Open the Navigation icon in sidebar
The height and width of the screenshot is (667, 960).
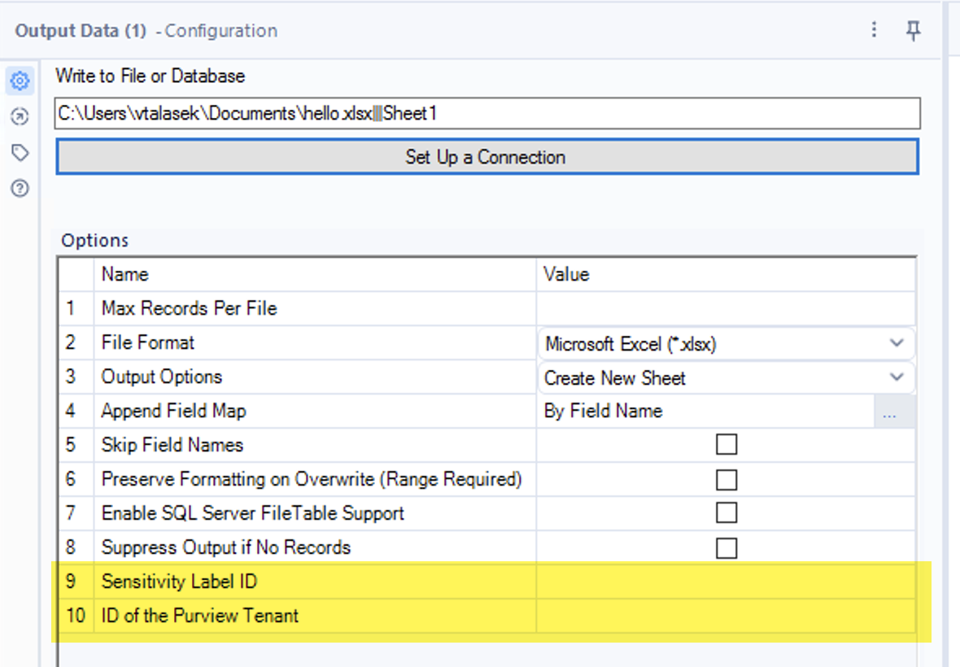coord(20,117)
